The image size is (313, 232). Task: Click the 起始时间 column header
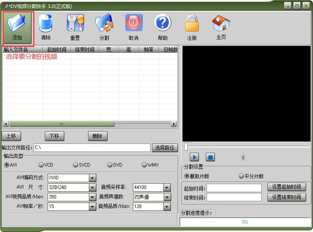(56, 49)
